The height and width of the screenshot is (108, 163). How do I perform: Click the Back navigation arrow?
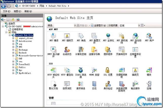pyautogui.click(x=4, y=6)
